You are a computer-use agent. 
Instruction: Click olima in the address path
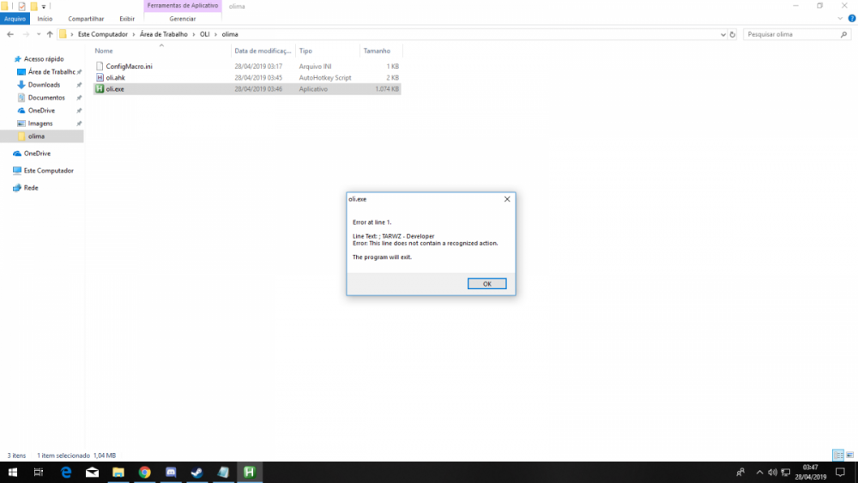click(230, 34)
